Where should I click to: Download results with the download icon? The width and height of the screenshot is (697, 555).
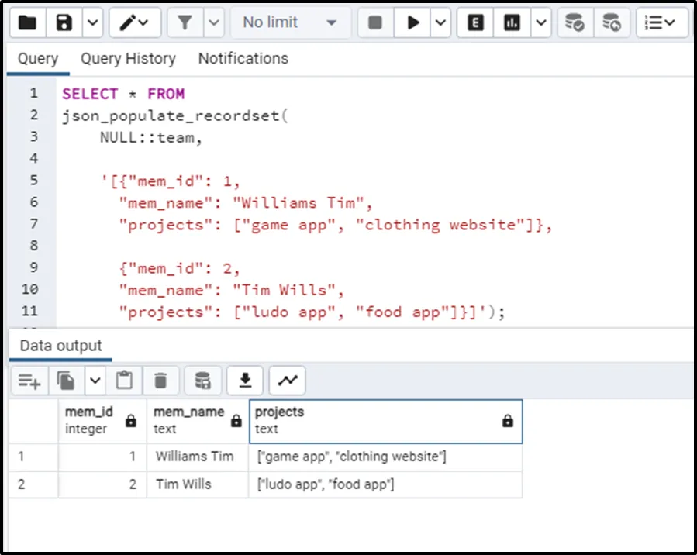point(245,380)
